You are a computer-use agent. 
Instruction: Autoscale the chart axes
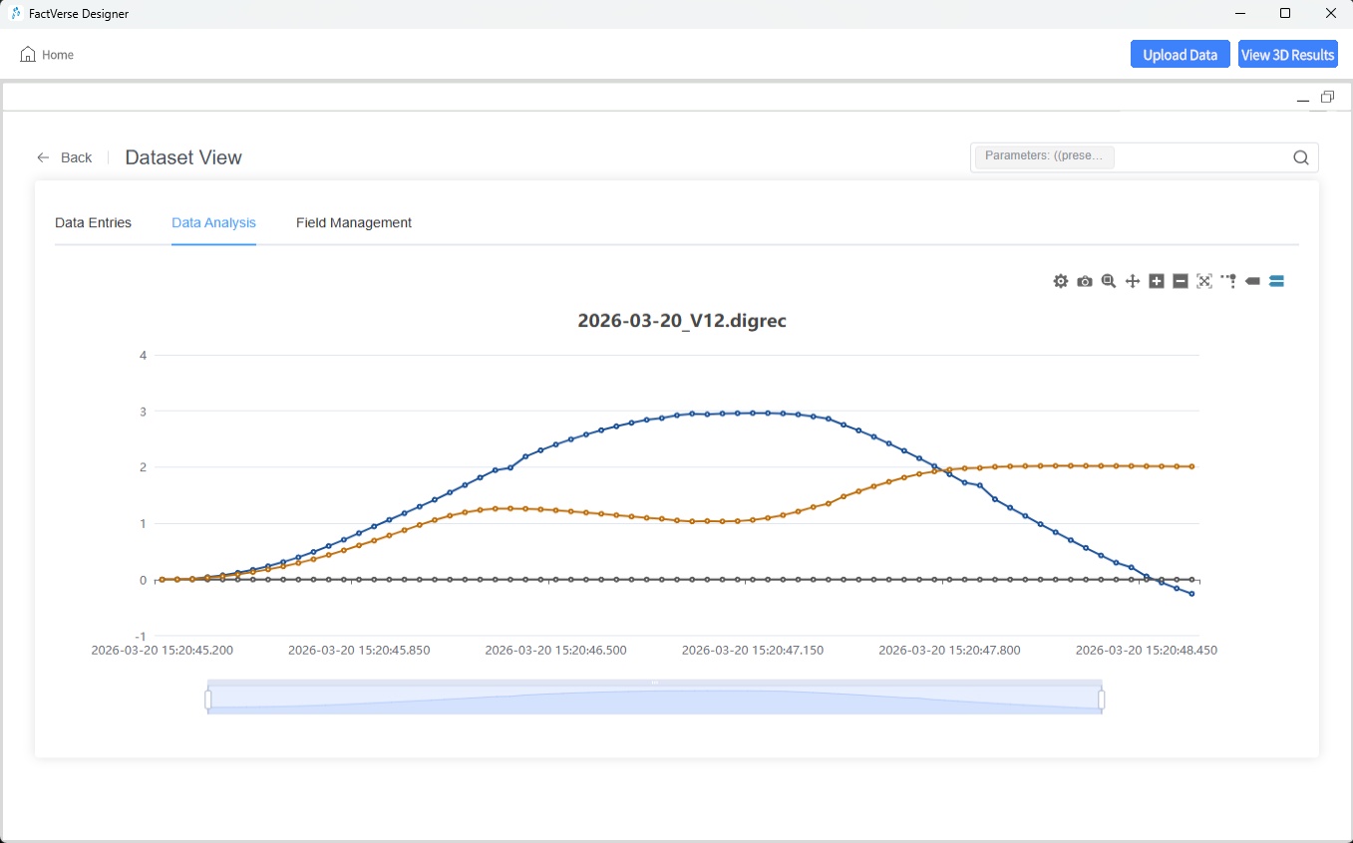pos(1203,281)
